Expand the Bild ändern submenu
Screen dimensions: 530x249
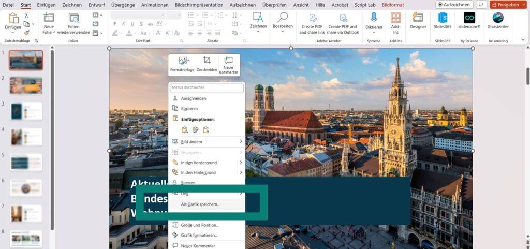(x=241, y=142)
